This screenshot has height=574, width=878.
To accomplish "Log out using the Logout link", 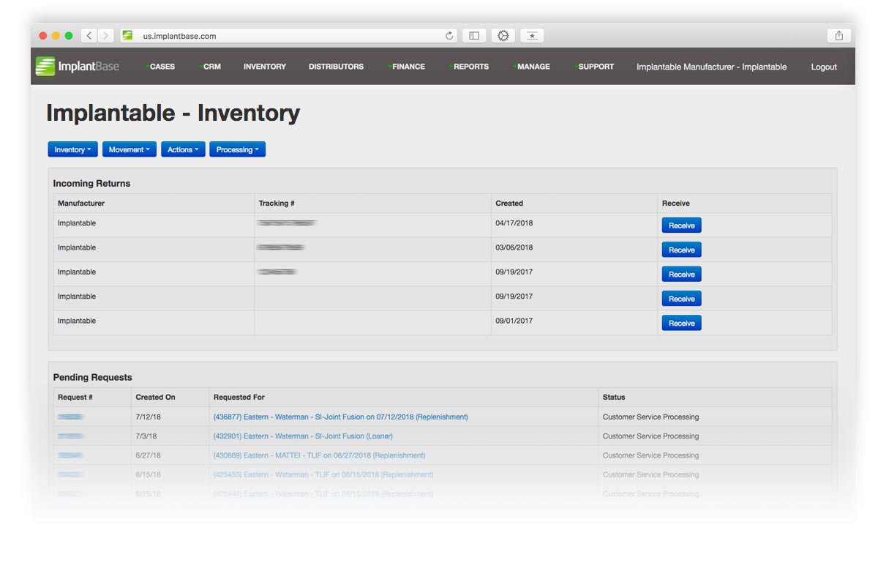I will click(x=824, y=67).
